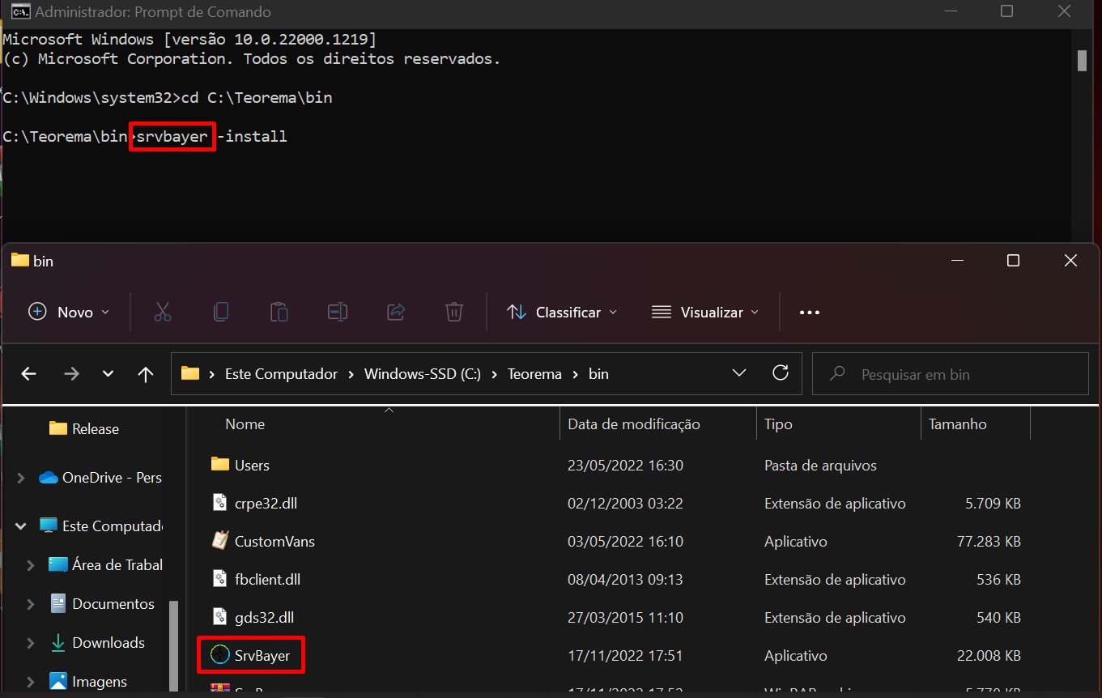
Task: Click the Paste clipboard icon
Action: point(279,312)
